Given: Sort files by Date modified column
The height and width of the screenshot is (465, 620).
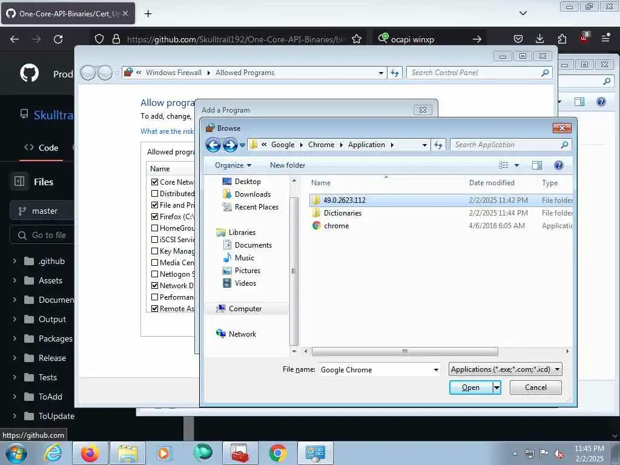Looking at the screenshot, I should coord(492,183).
